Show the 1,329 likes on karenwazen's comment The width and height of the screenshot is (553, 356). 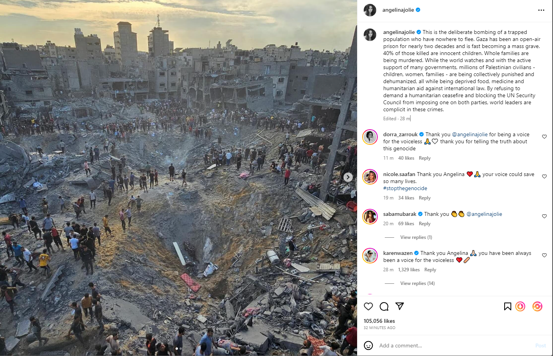[x=409, y=270]
